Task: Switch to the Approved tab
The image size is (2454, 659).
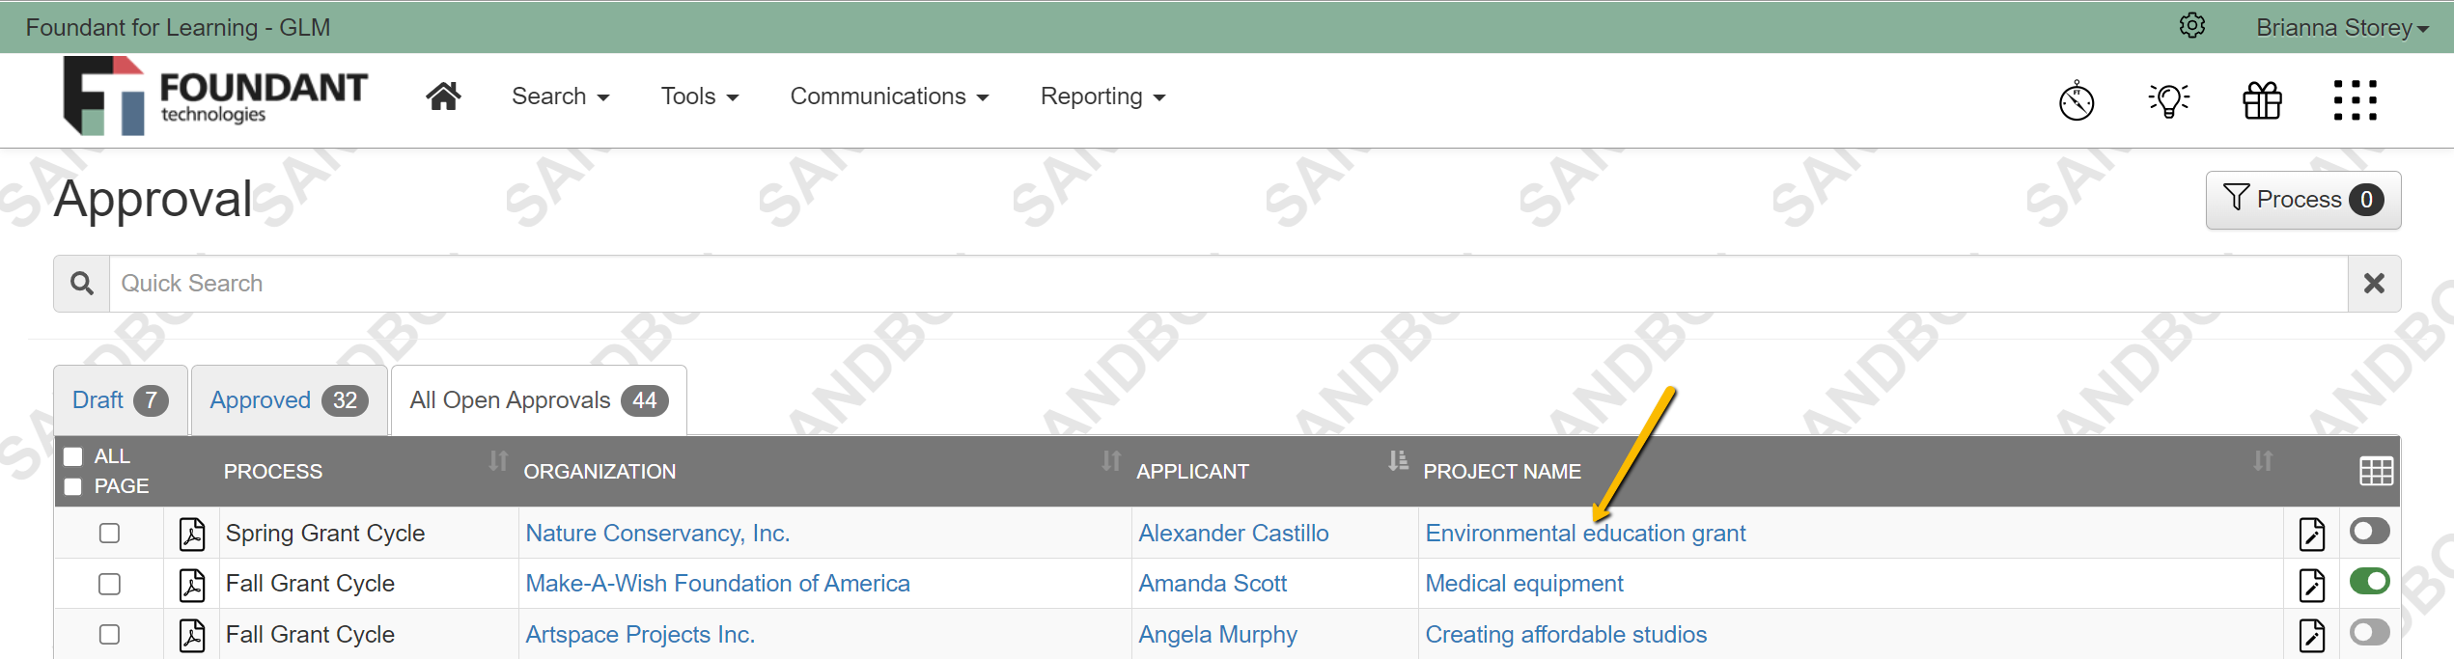Action: (287, 399)
